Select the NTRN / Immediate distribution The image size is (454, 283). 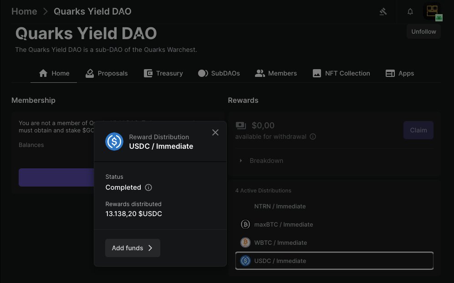pyautogui.click(x=334, y=206)
